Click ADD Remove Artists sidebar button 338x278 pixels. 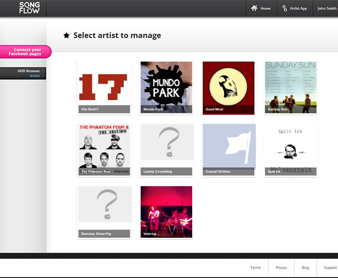click(23, 74)
